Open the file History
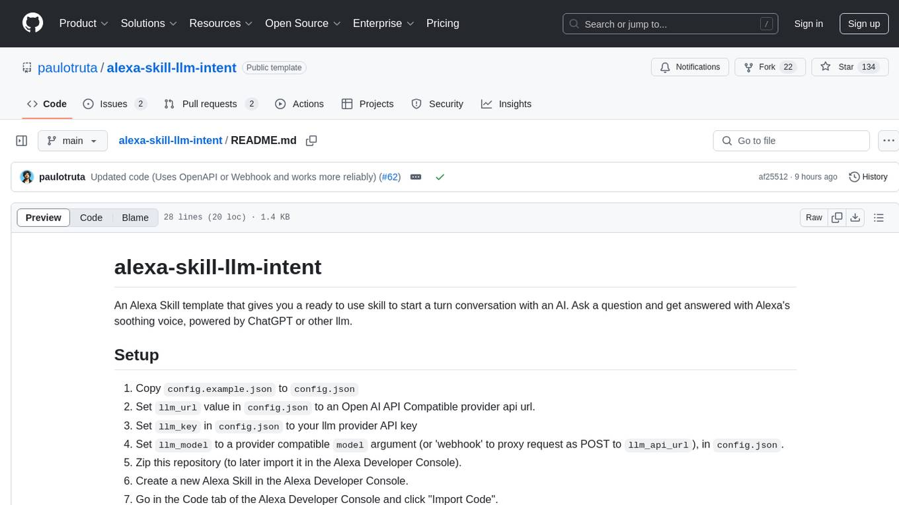 (x=868, y=177)
